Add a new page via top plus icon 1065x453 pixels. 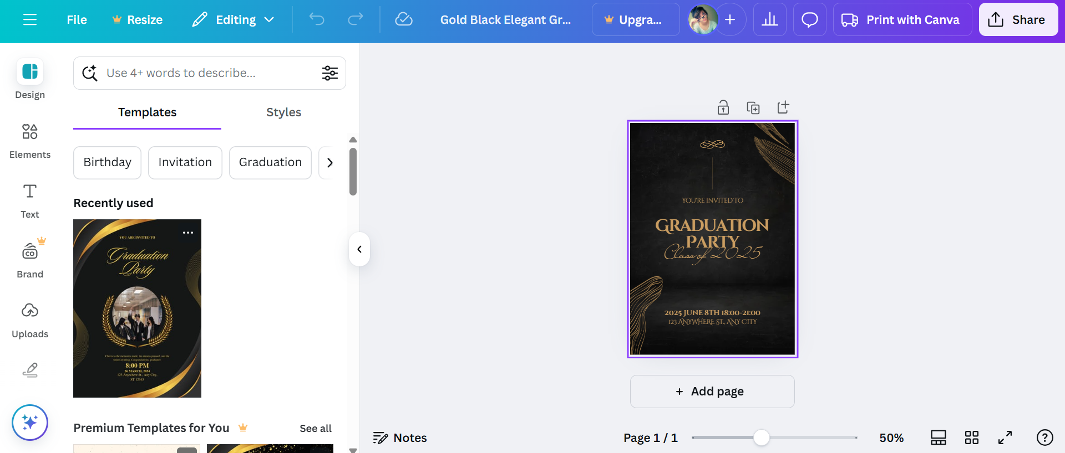(783, 107)
